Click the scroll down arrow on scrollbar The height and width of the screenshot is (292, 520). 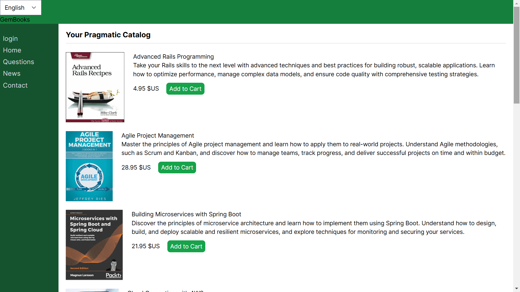(516, 288)
